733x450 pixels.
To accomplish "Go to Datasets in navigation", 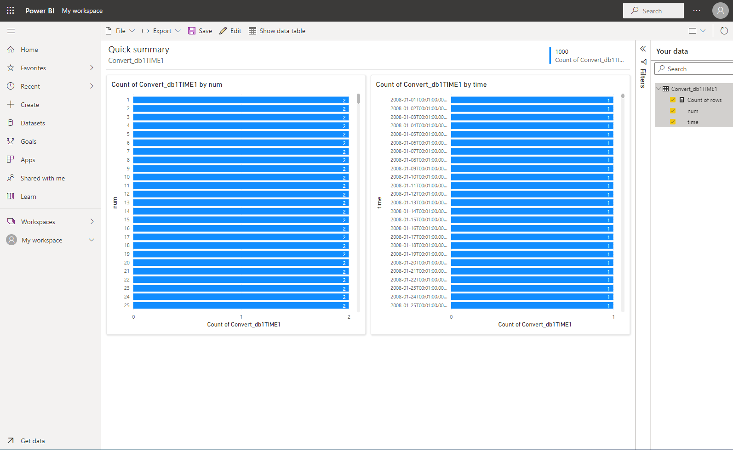I will click(x=33, y=123).
